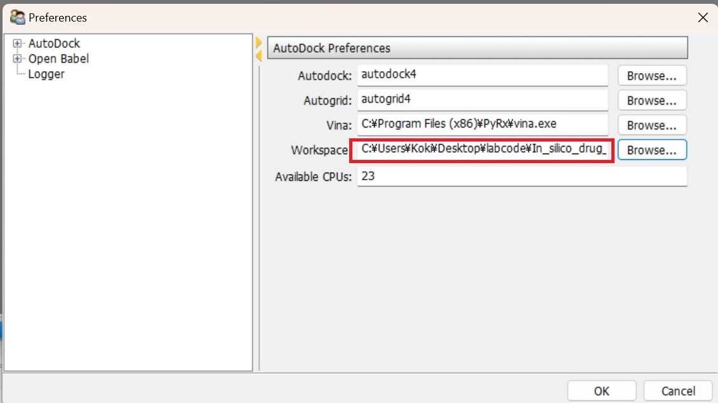Viewport: 718px width, 403px height.
Task: Click the AutoDock Preferences header bar
Action: 477,48
